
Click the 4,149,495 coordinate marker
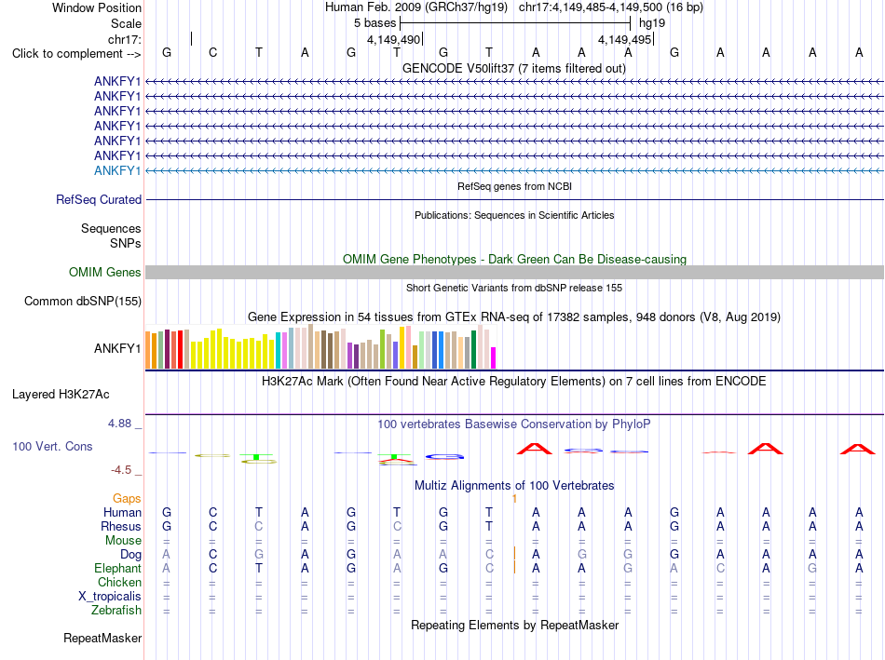click(625, 39)
